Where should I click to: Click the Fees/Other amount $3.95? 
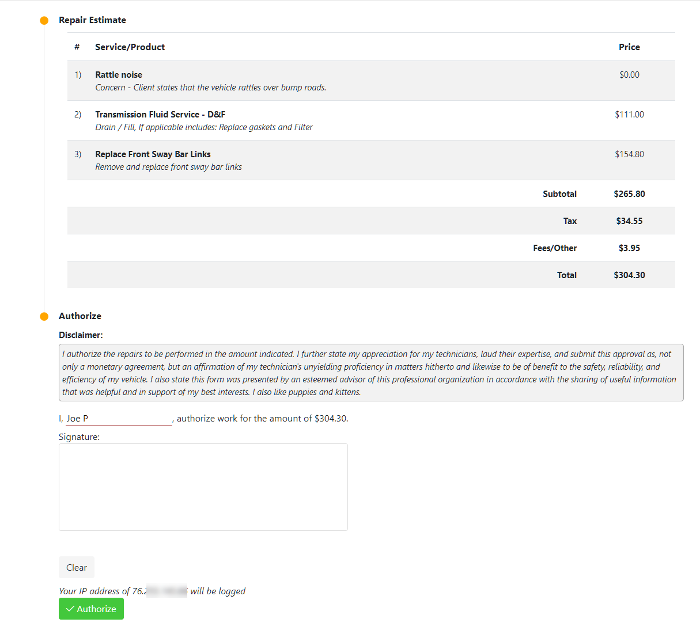coord(629,248)
